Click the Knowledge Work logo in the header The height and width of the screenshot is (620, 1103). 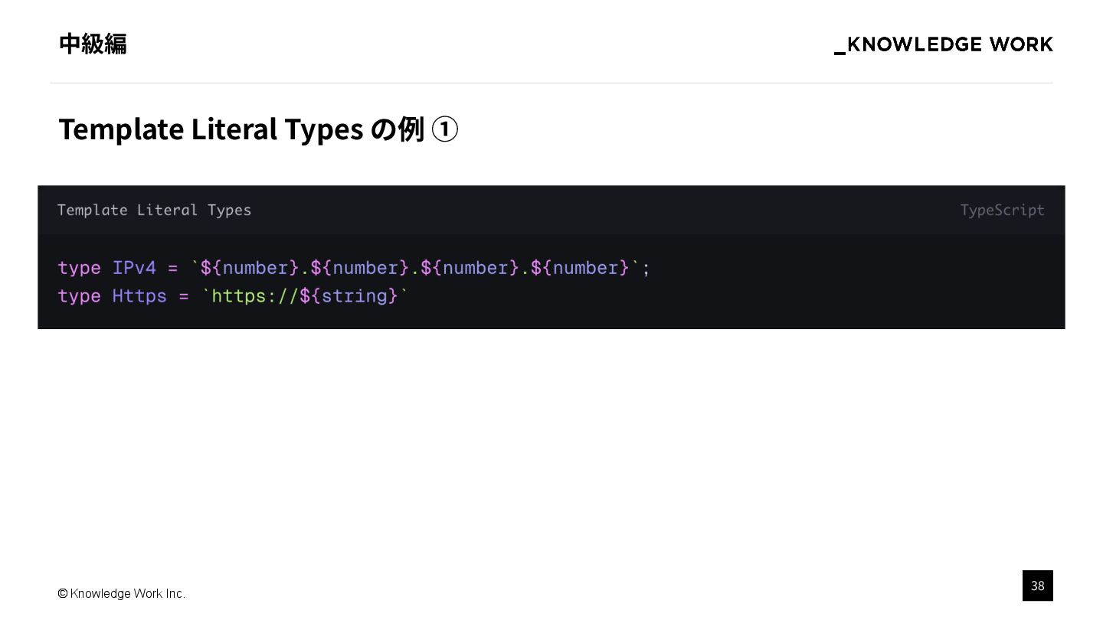943,44
